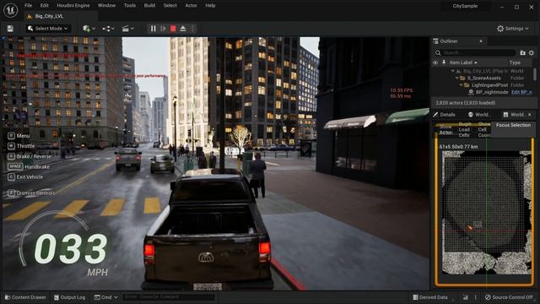This screenshot has height=304, width=540.
Task: Pause the play-in-editor simulation
Action: coord(154,29)
